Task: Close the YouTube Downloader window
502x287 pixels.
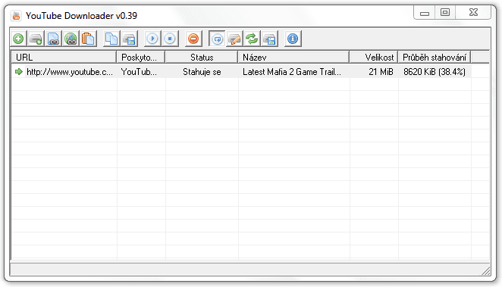Action: [x=473, y=12]
